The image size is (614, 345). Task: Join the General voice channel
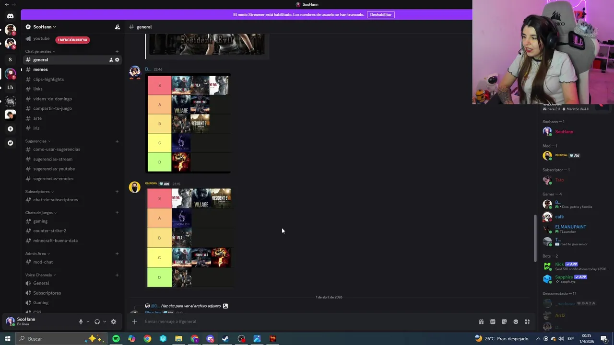pyautogui.click(x=72, y=283)
